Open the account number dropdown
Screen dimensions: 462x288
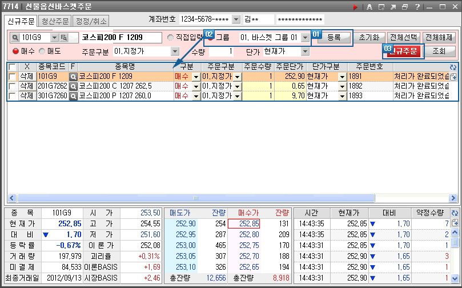(x=236, y=20)
